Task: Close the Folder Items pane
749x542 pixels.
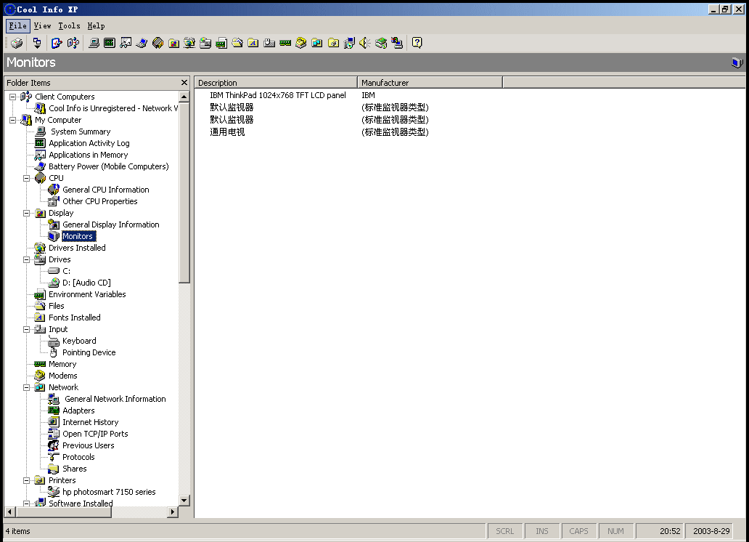Action: click(x=184, y=83)
